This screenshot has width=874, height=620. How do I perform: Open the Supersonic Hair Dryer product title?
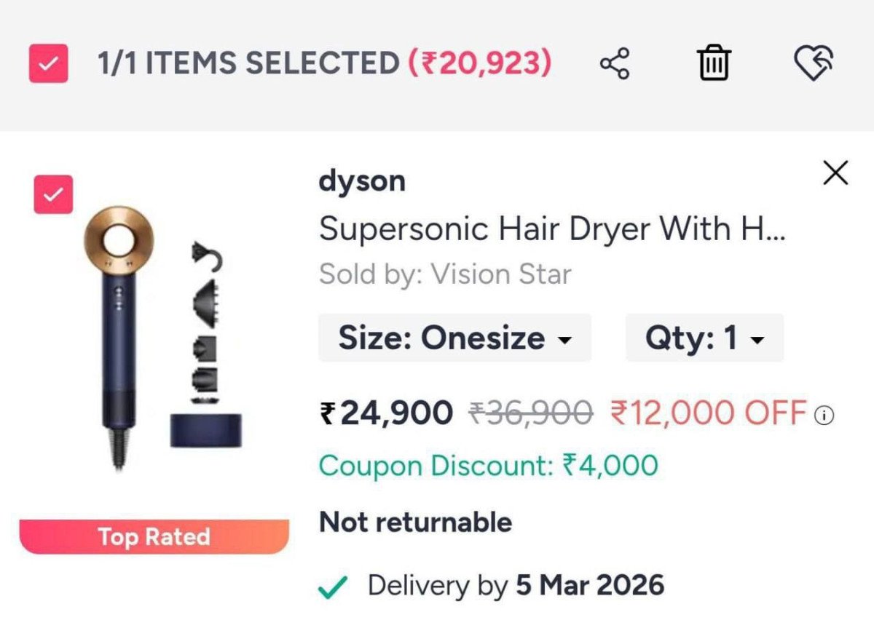[x=553, y=229]
